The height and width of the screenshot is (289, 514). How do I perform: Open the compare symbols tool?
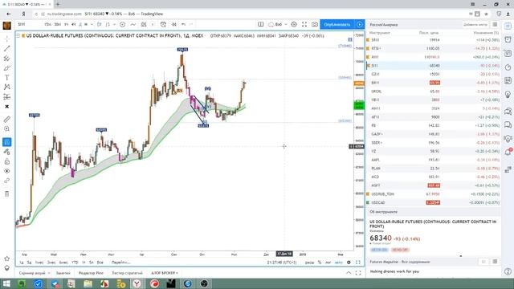[x=122, y=25]
